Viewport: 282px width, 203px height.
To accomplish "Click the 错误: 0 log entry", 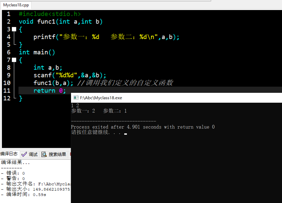I will coord(13,173).
